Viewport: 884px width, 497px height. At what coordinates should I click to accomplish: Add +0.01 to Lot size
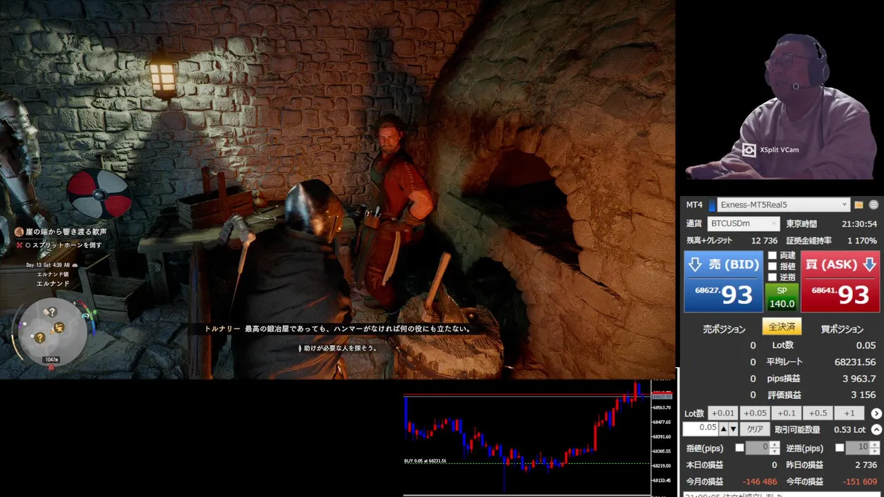[722, 413]
